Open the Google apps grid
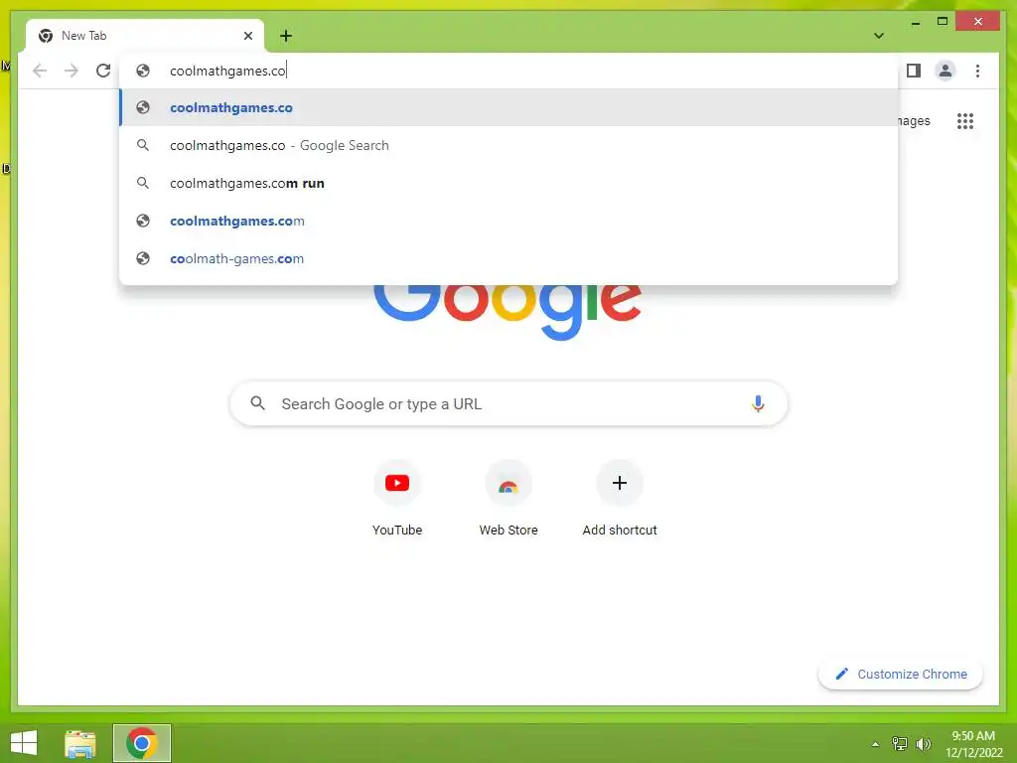 (x=965, y=120)
